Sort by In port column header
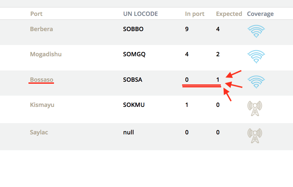 point(195,14)
